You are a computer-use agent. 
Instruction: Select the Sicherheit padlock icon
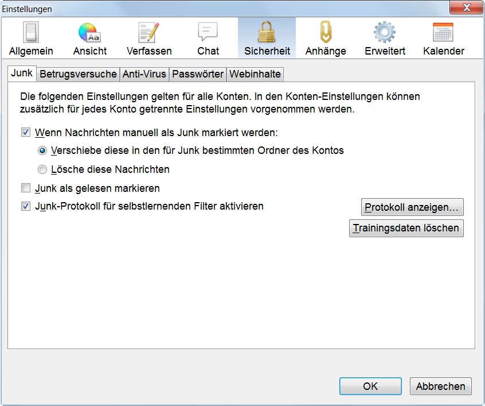tap(267, 33)
